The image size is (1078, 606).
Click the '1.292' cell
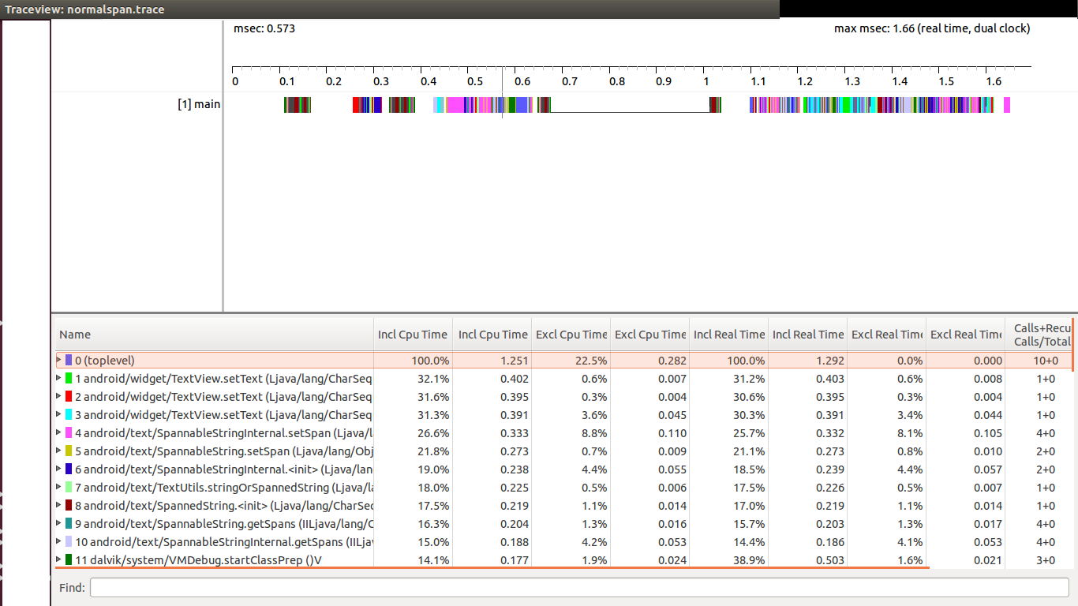pyautogui.click(x=829, y=361)
